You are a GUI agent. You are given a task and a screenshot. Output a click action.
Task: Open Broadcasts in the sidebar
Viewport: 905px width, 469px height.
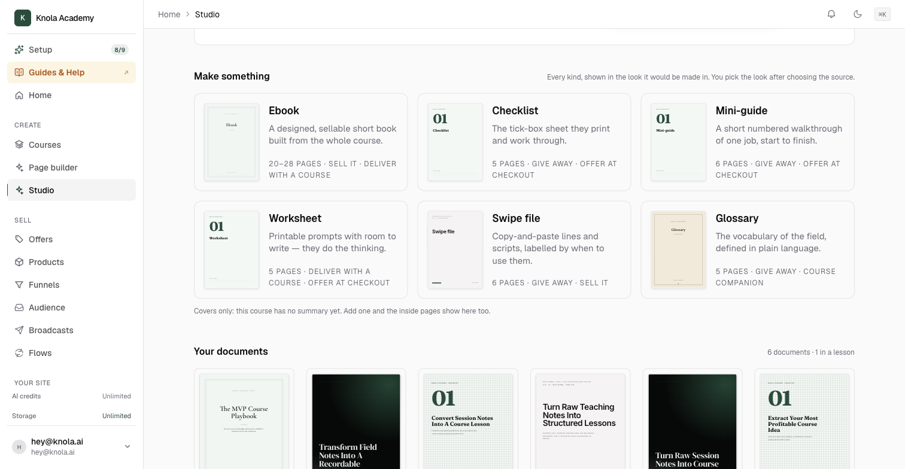pos(71,330)
